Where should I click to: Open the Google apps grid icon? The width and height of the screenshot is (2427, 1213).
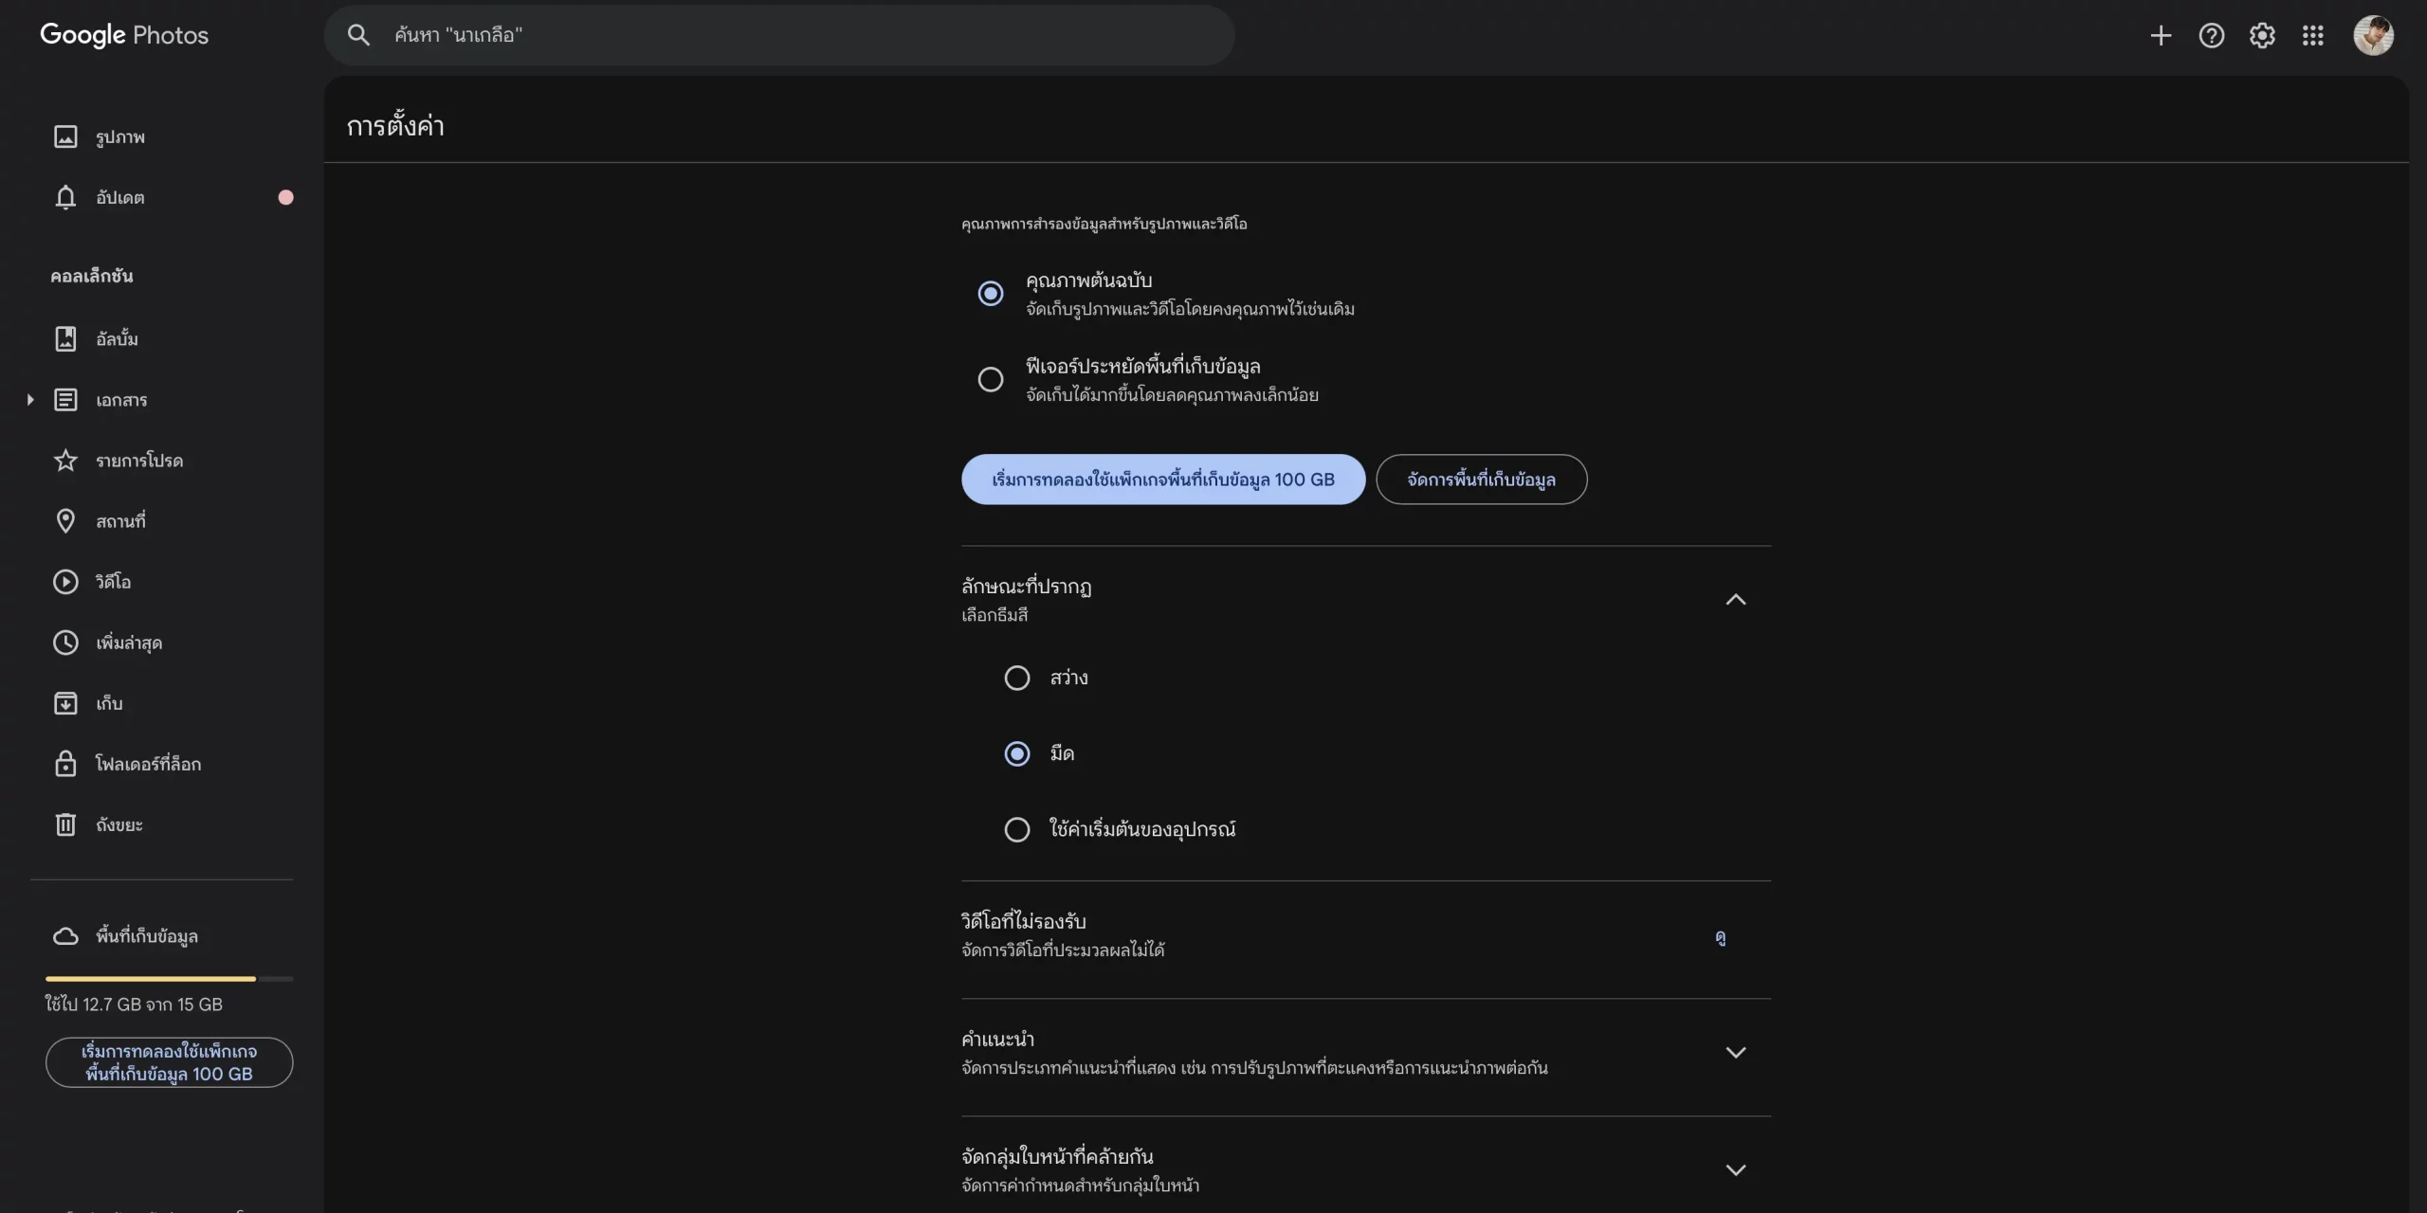[x=2312, y=36]
